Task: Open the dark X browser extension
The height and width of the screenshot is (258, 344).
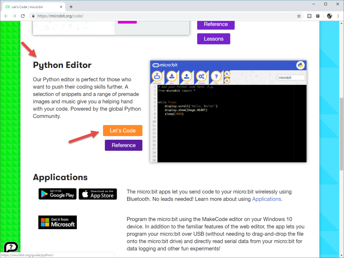Action: pyautogui.click(x=318, y=16)
